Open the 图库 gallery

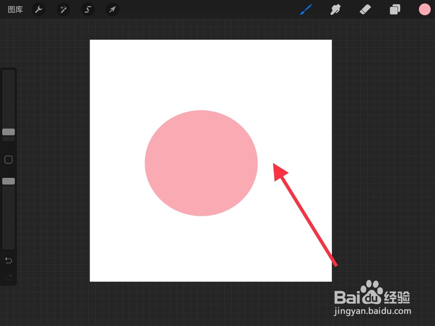15,10
